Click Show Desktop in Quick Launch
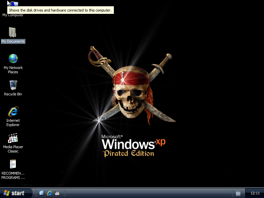This screenshot has width=264, height=198. 42,193
